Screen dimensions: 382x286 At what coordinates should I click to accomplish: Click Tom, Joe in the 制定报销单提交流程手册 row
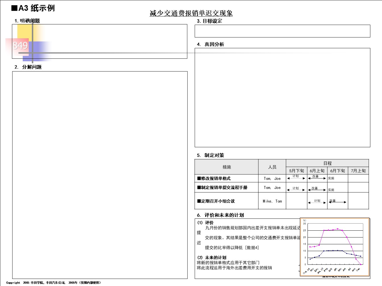272,188
